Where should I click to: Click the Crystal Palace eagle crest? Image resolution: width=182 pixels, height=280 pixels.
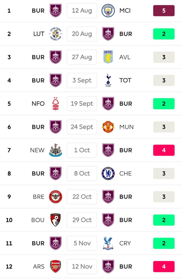pyautogui.click(x=108, y=243)
